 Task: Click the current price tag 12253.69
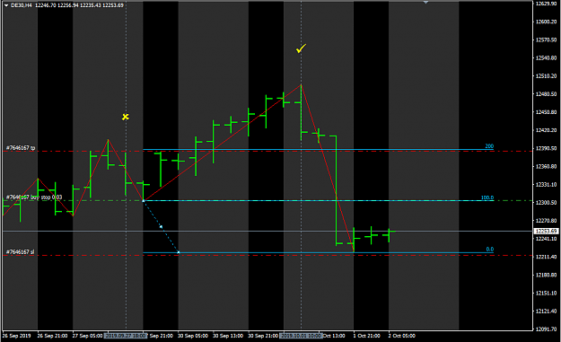[546, 231]
